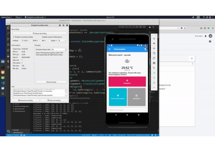Viewport: 215px width, 152px height.
Task: Click the emulator toolbar home circle
Action: 154,78
